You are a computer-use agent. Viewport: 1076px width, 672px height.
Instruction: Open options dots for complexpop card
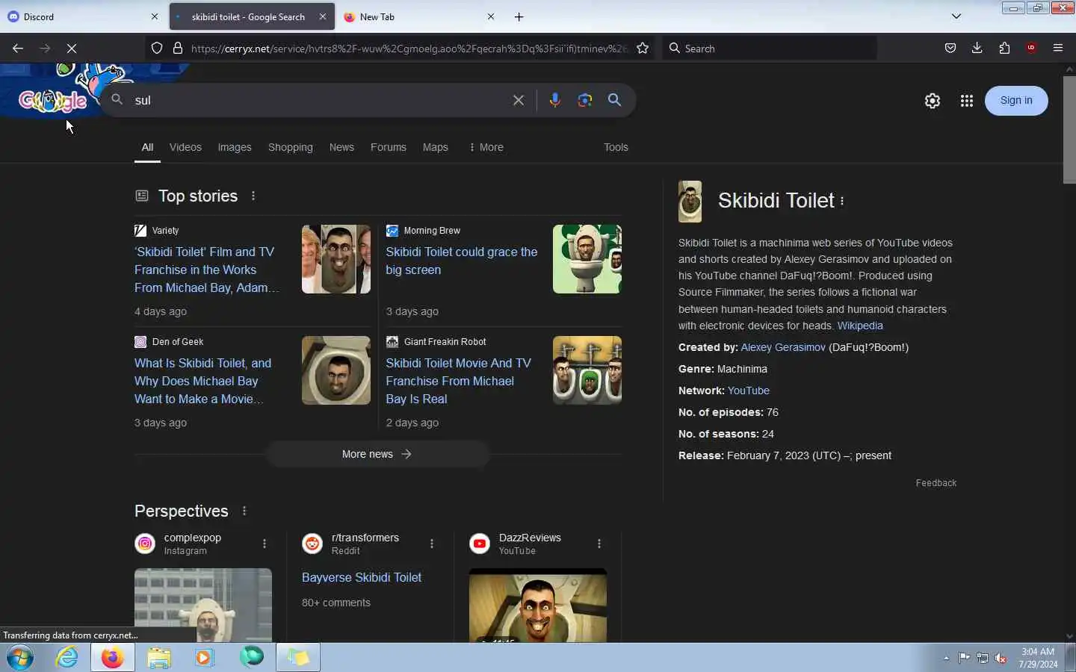pos(265,544)
